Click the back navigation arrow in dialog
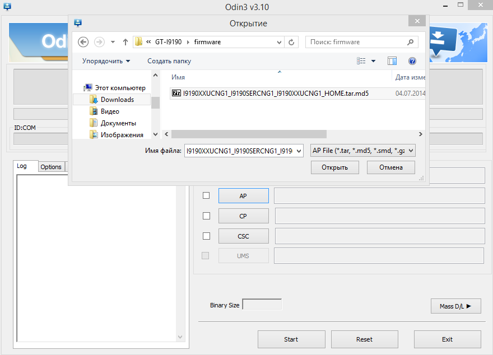 [x=83, y=42]
